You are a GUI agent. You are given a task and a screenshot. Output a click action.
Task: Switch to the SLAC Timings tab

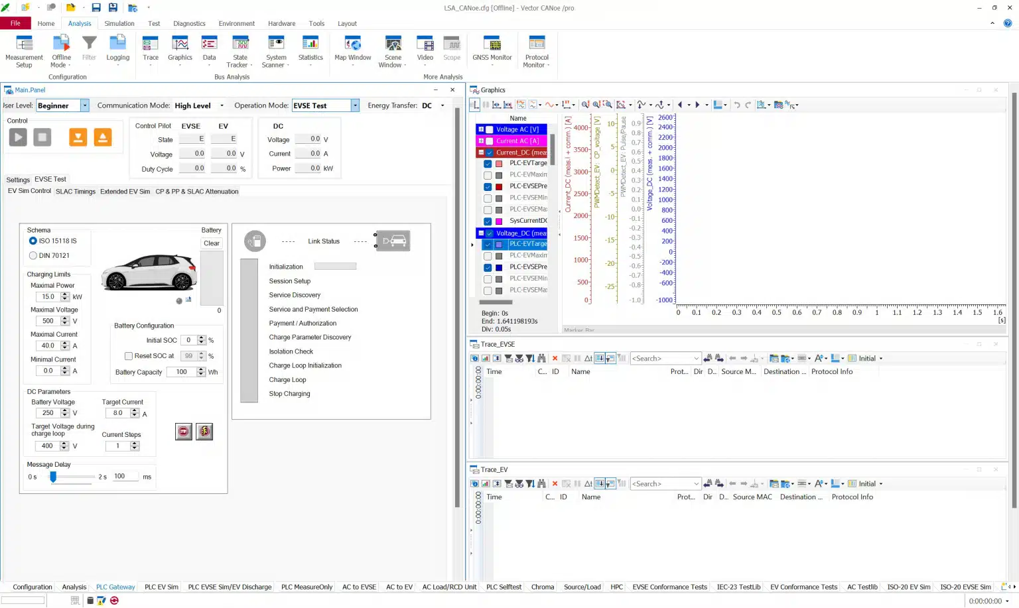click(75, 191)
